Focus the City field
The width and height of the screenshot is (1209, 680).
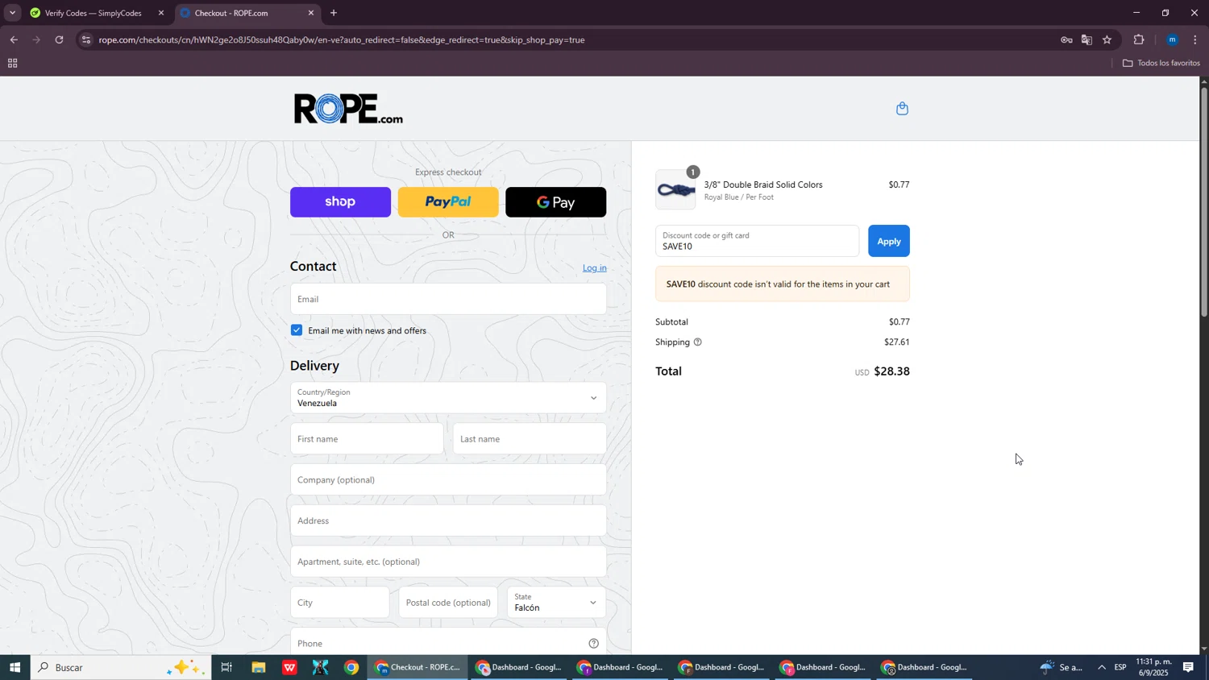point(339,603)
